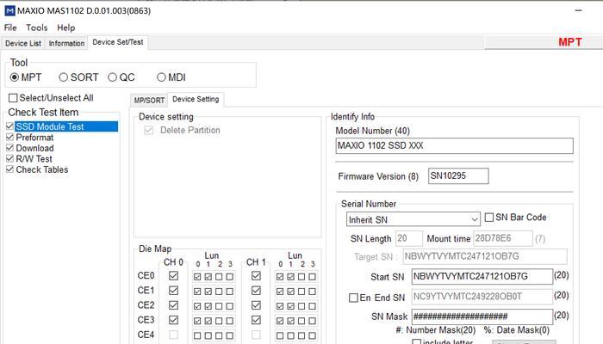The image size is (603, 344).
Task: Toggle CH 0 Lun 0 checkbox for CE1
Action: [197, 292]
